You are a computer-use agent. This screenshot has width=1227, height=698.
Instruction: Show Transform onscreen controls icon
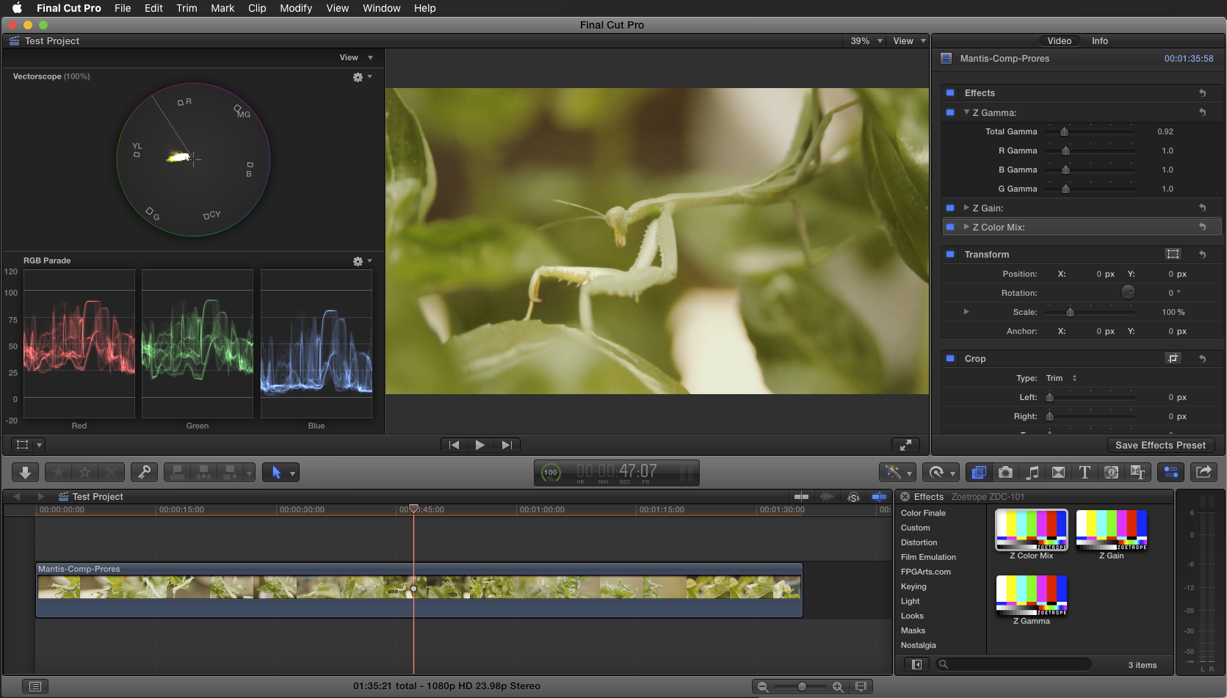1173,254
